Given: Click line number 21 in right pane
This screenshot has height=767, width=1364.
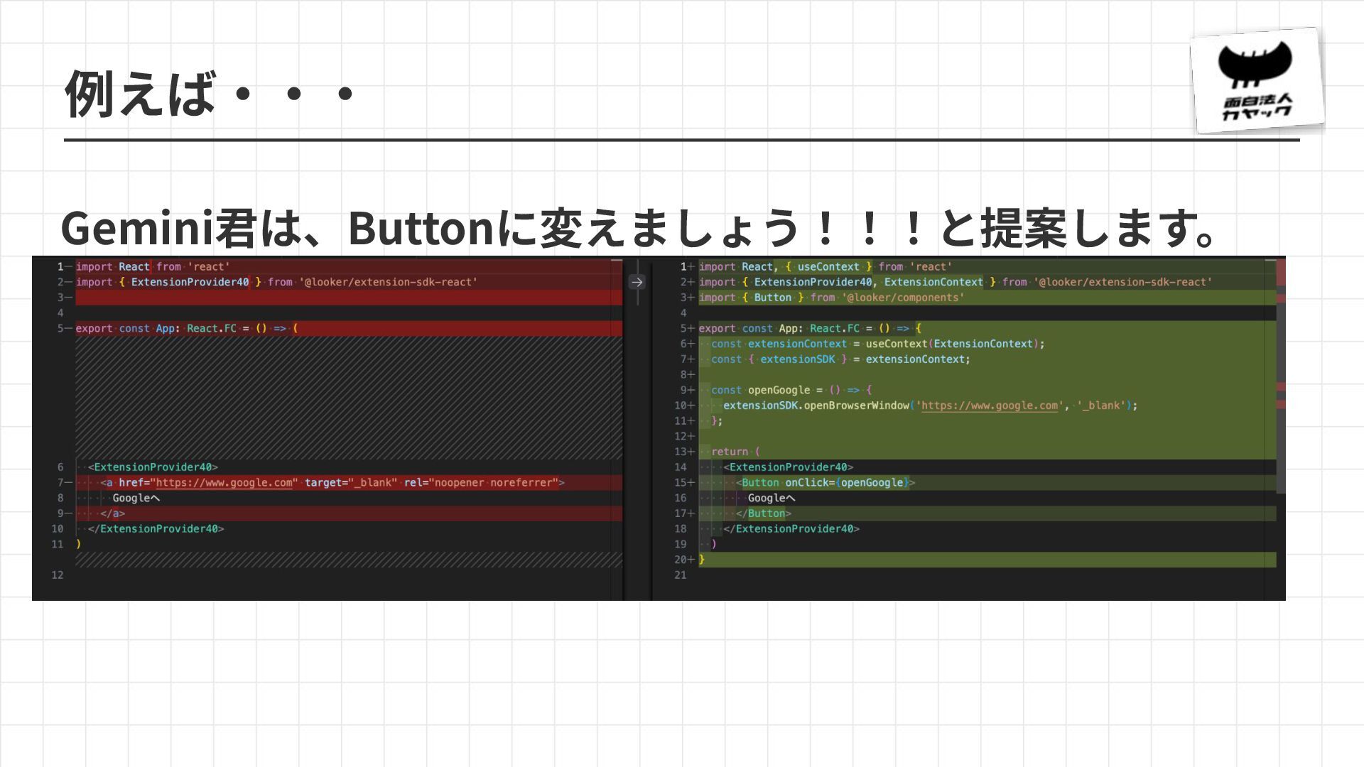Looking at the screenshot, I should click(x=681, y=575).
